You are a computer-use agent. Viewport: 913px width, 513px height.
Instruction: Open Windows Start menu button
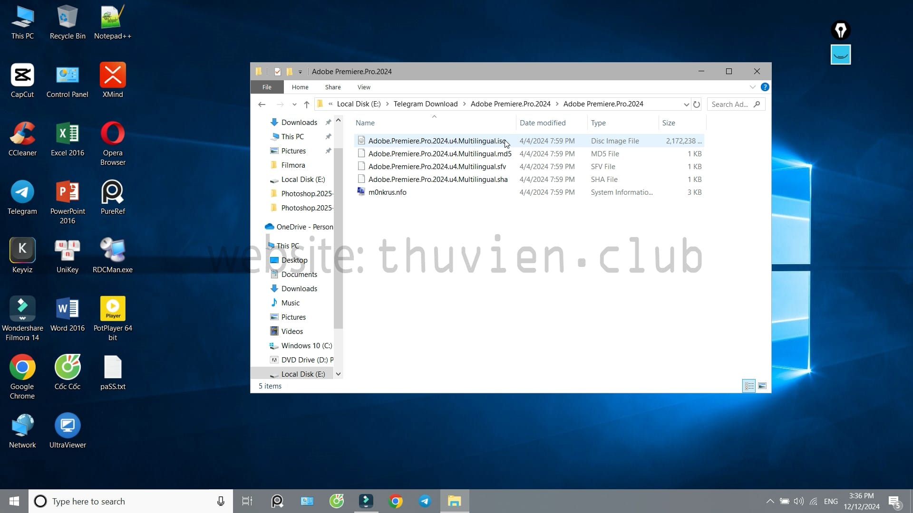point(14,501)
